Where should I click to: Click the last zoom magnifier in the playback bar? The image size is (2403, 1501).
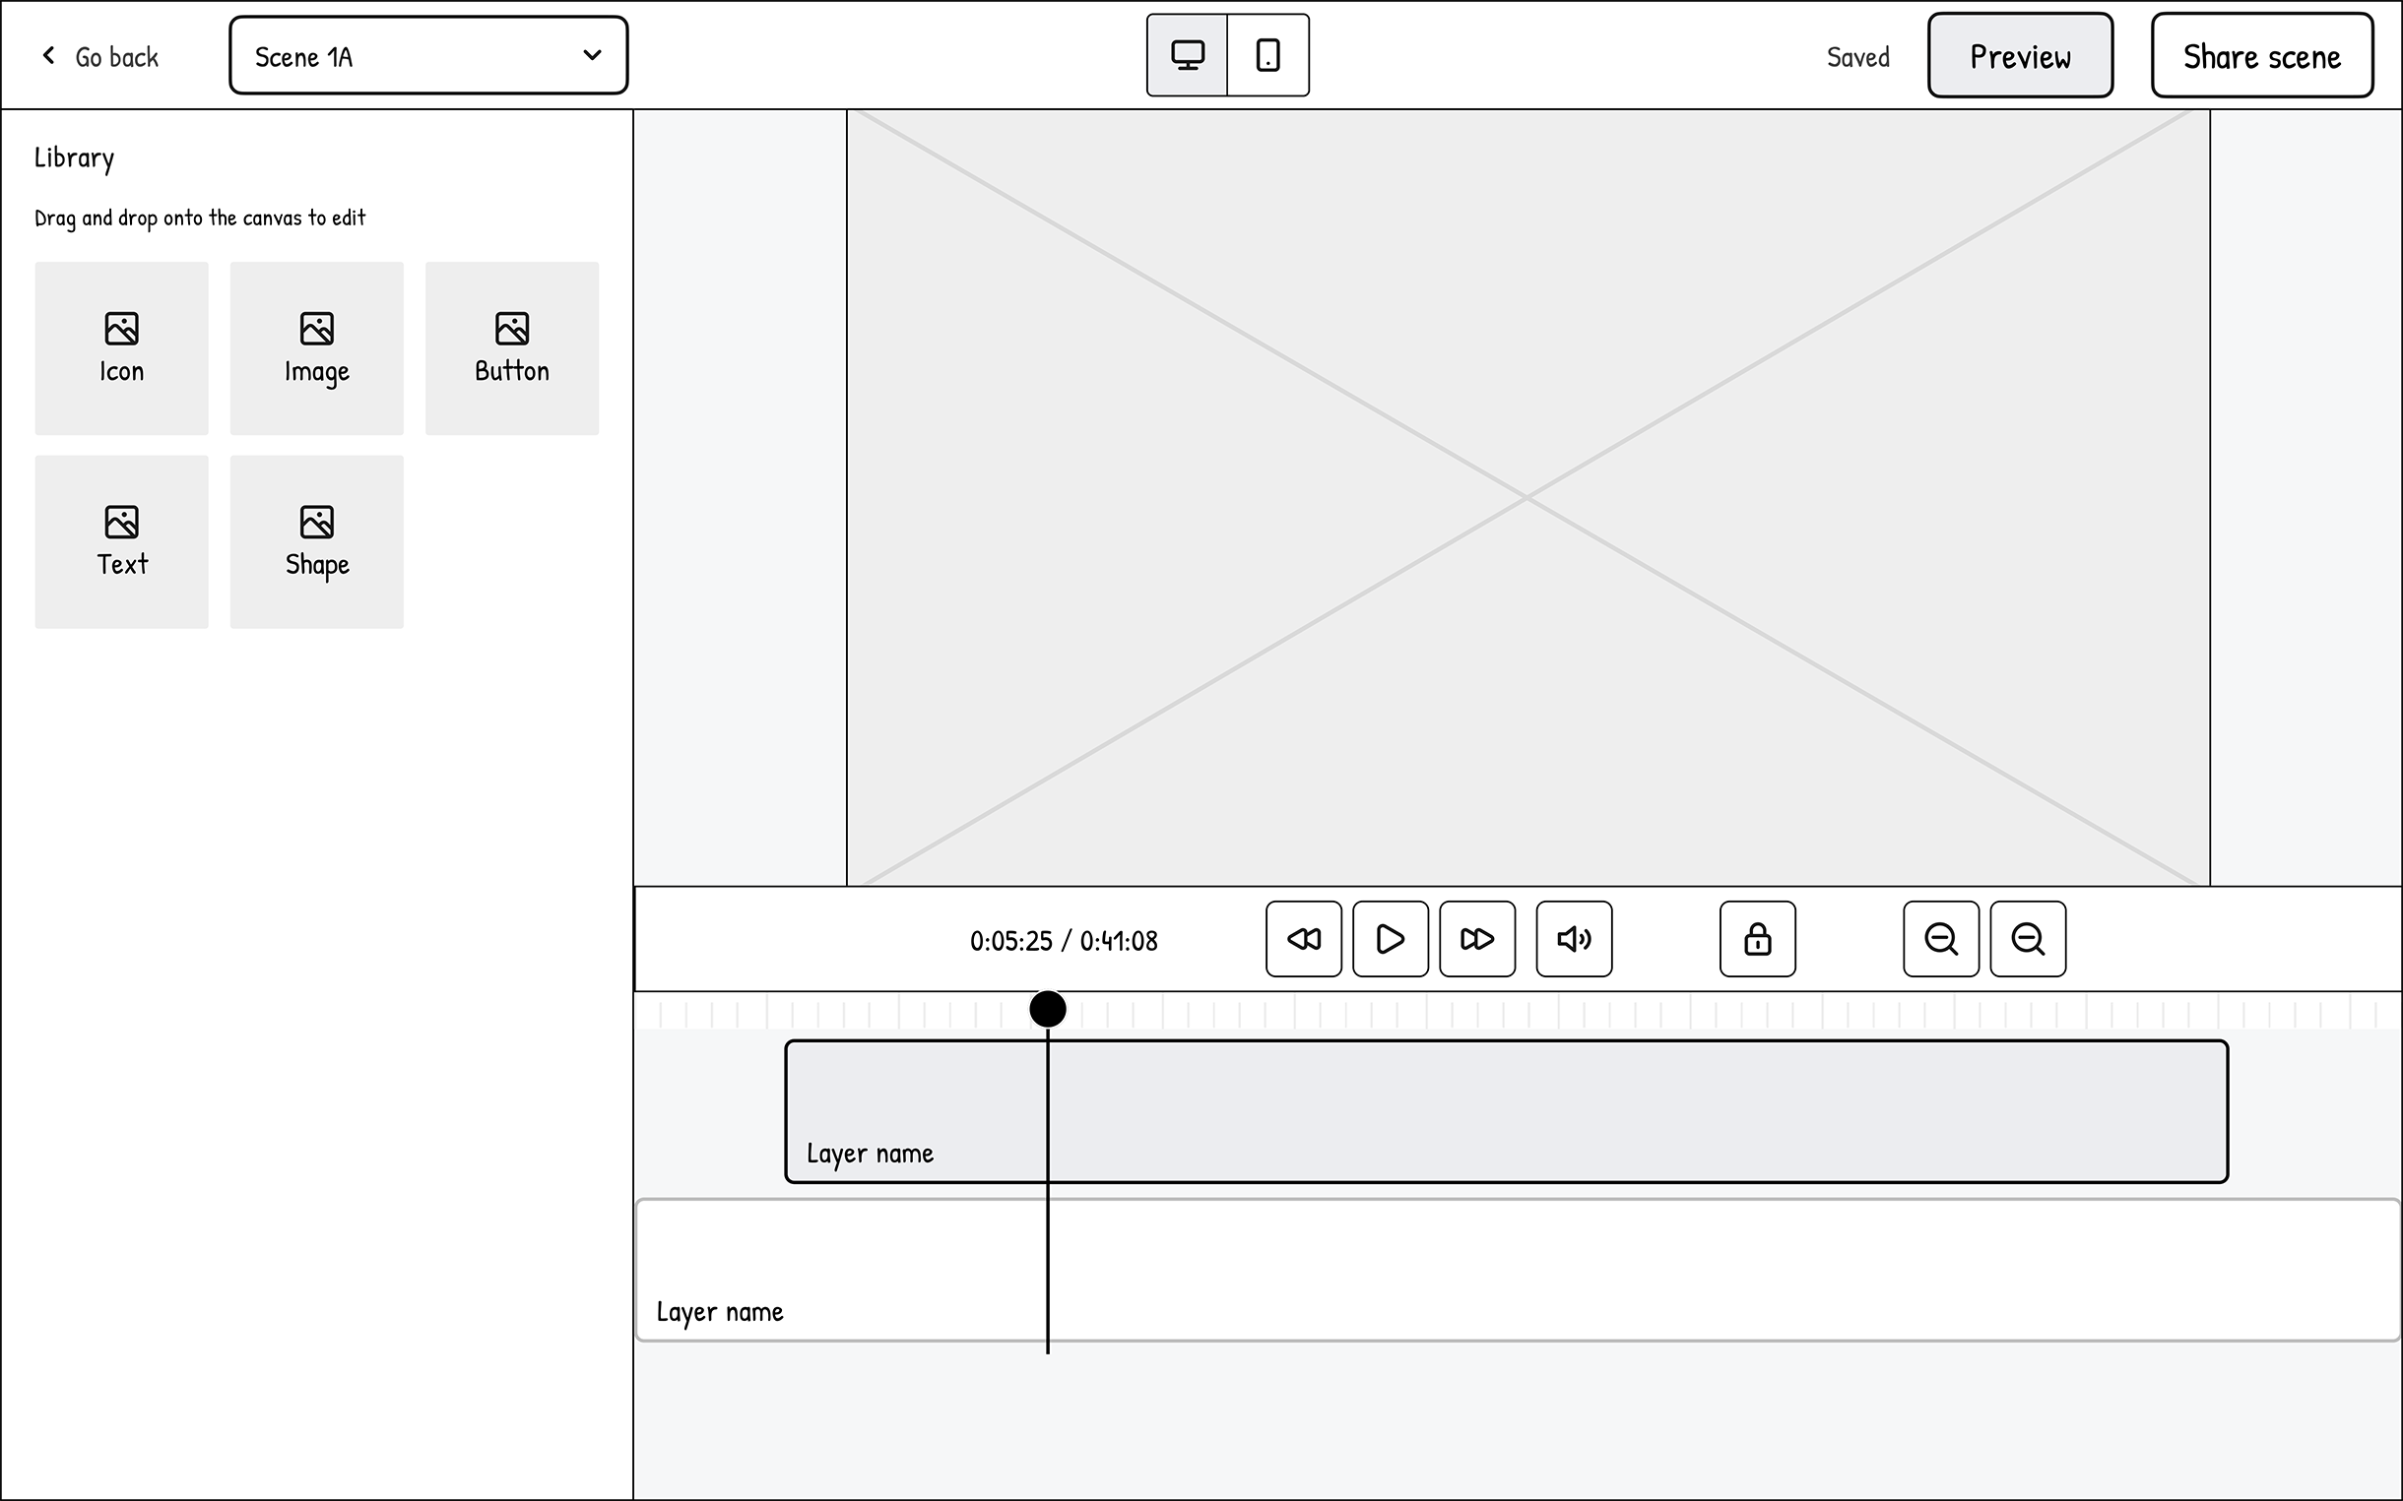pyautogui.click(x=2028, y=939)
